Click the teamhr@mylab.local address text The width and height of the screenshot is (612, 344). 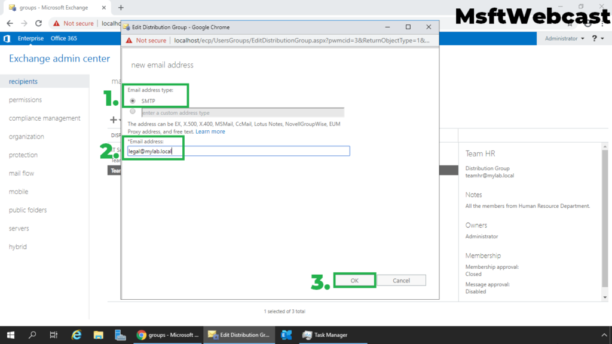coord(489,176)
